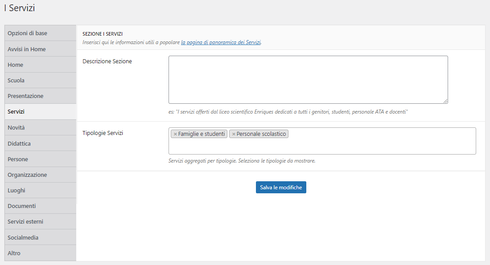Image resolution: width=490 pixels, height=265 pixels.
Task: Click inside the Descrizione Sezione textarea
Action: tap(308, 80)
